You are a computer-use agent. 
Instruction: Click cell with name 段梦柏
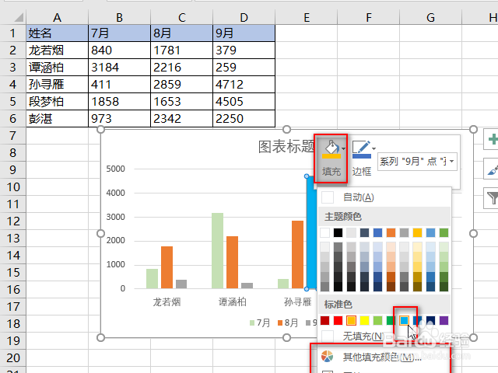(x=57, y=102)
